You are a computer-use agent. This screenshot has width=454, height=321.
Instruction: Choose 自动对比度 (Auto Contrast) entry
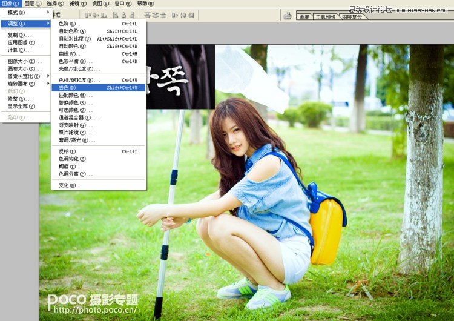coord(99,39)
